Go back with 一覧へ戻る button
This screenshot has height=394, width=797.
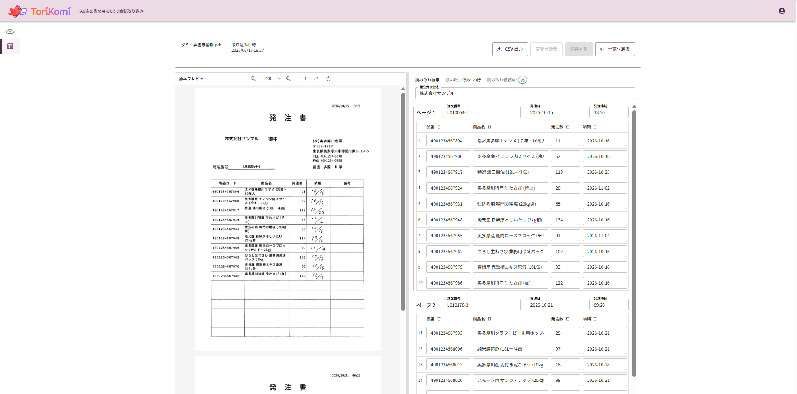615,49
